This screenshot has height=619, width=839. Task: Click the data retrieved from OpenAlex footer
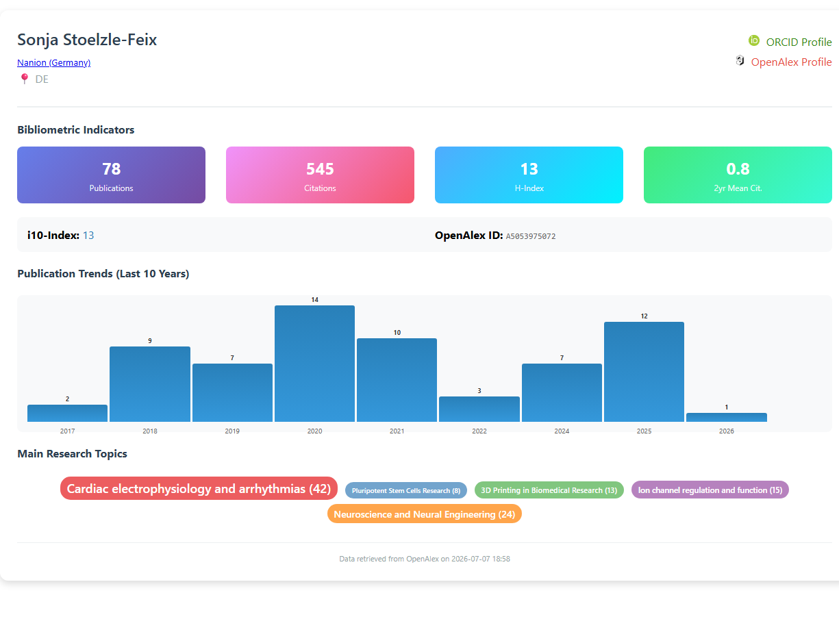[x=425, y=559]
